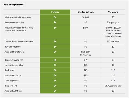Viewport: 129px width, 98px height.
Task: Click Schwab's Full: $50 transfer fee
Action: pos(85,52)
